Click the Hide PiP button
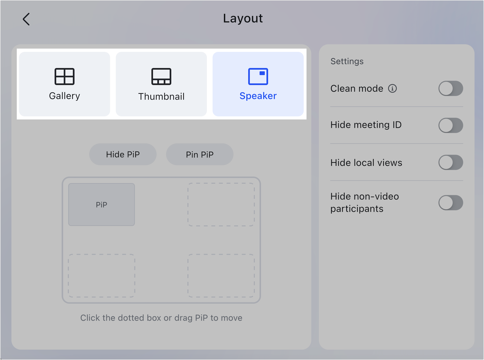484x360 pixels. point(123,154)
